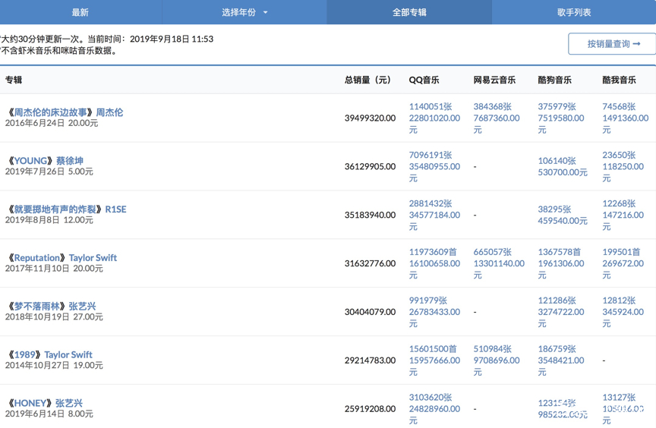Image resolution: width=656 pixels, height=428 pixels.
Task: Click QQ音乐 sales 15601500首 for 1989
Action: [x=433, y=349]
